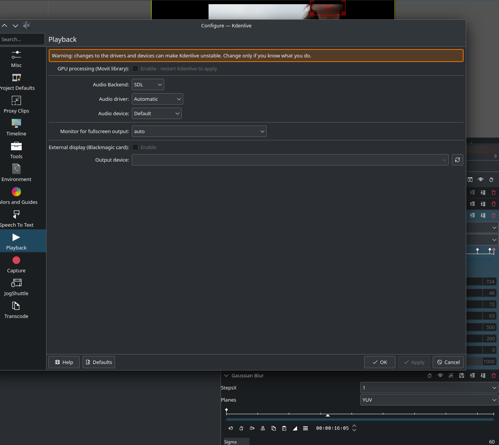The width and height of the screenshot is (499, 445).
Task: Toggle keyframes for Gaussian Blur
Action: point(430,375)
